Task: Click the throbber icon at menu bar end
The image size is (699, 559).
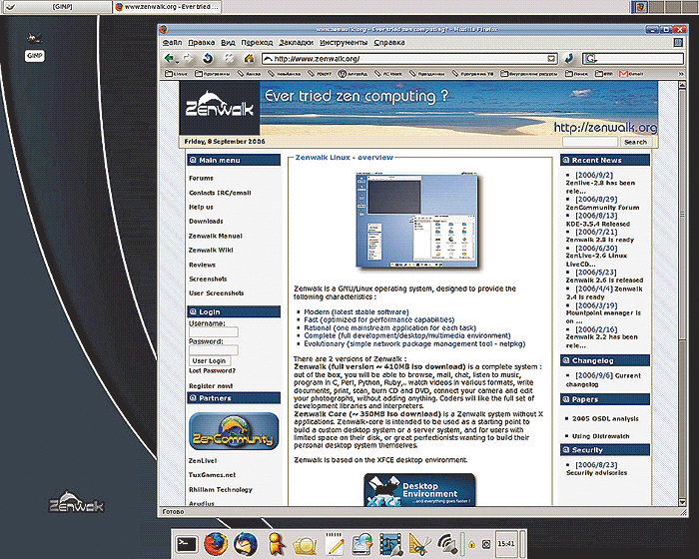Action: click(x=678, y=42)
